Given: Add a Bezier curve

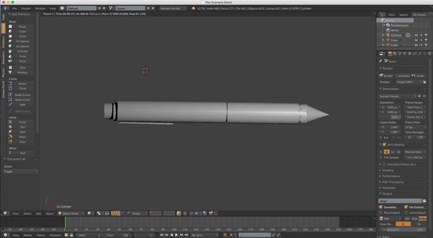Looking at the screenshot, I should click(x=21, y=84).
